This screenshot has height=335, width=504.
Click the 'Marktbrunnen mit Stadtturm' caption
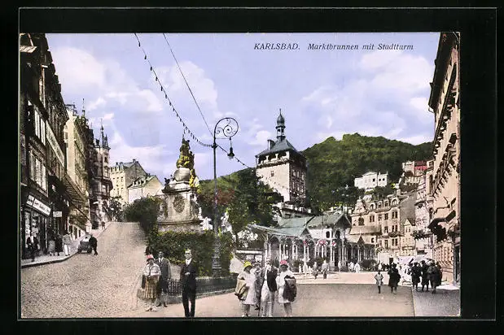point(360,47)
